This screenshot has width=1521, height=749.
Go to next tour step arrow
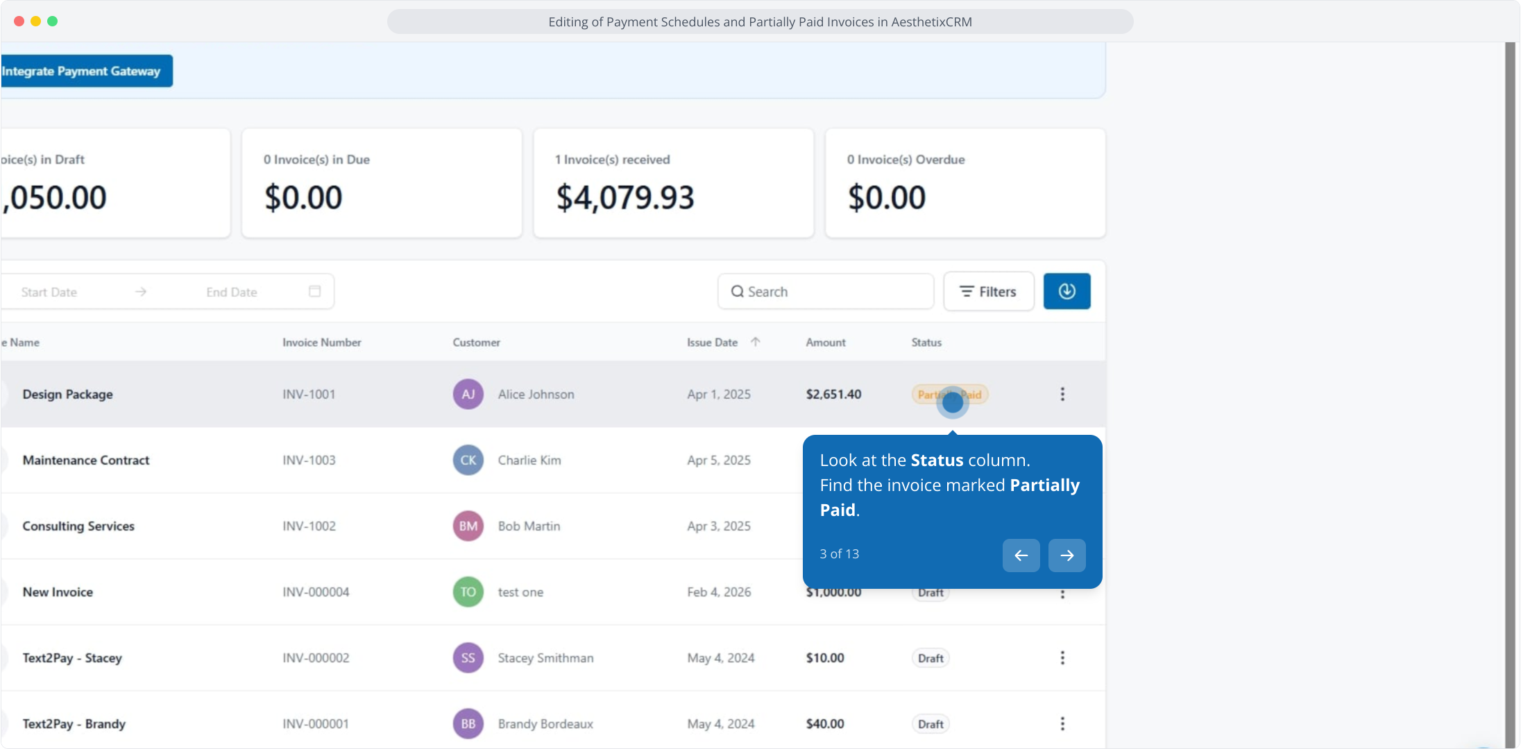click(x=1067, y=555)
